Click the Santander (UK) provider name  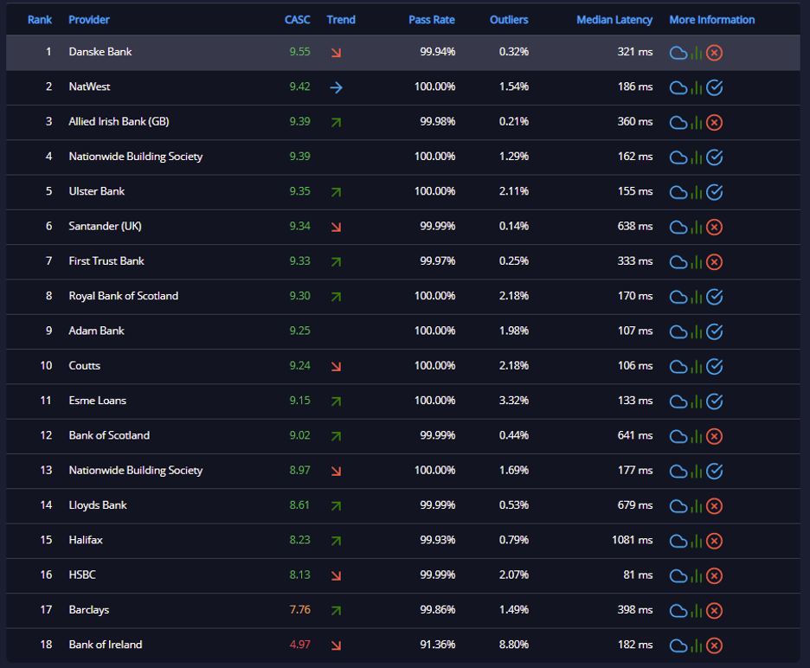tap(105, 226)
